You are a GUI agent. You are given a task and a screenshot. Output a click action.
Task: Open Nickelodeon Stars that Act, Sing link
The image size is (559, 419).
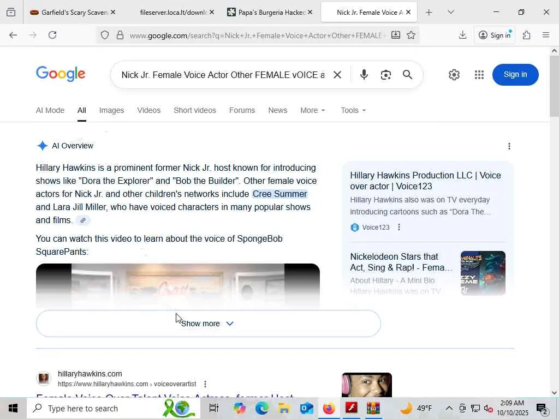pyautogui.click(x=401, y=262)
